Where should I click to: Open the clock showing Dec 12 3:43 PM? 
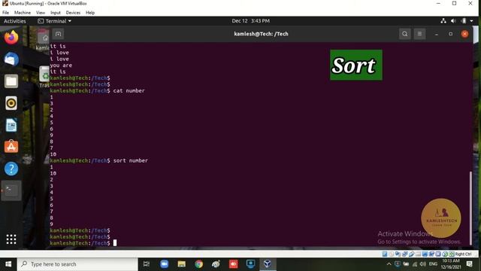250,21
